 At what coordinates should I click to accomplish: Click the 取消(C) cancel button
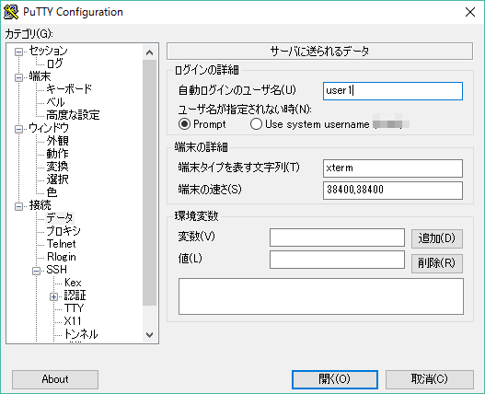point(430,379)
